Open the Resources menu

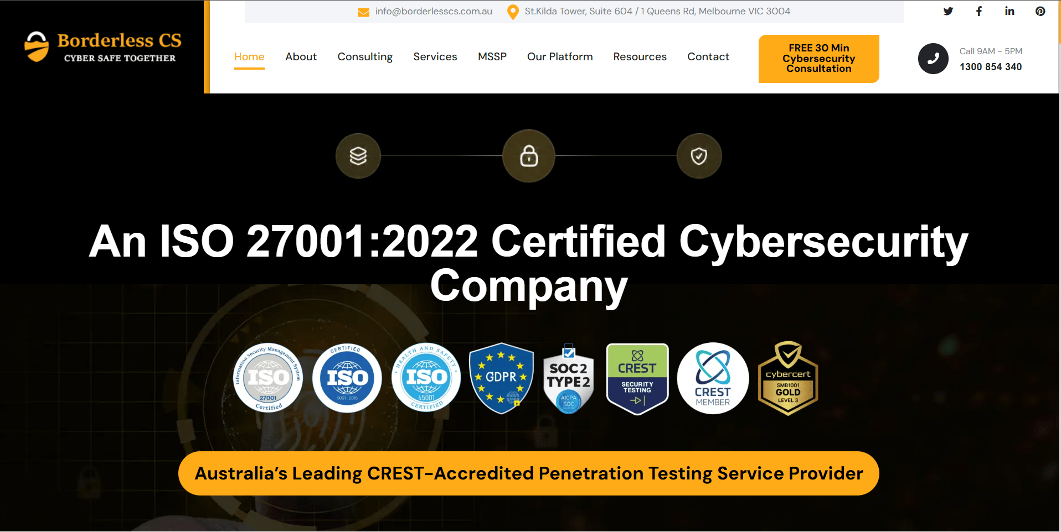click(640, 57)
